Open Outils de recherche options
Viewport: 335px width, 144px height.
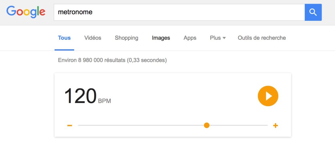pyautogui.click(x=262, y=38)
